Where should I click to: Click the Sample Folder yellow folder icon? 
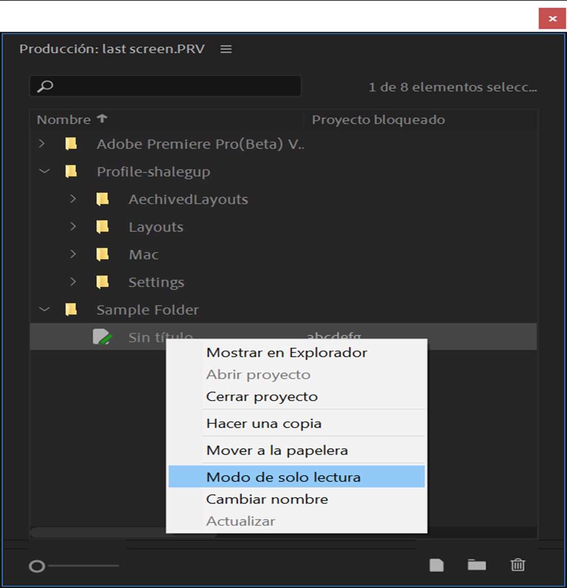pyautogui.click(x=72, y=310)
